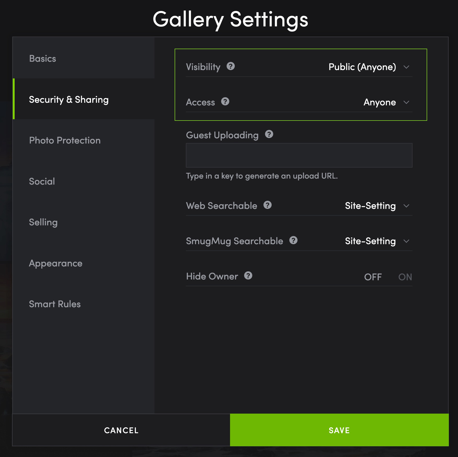Open help icon beside Hide Owner
The height and width of the screenshot is (457, 458).
coord(248,276)
